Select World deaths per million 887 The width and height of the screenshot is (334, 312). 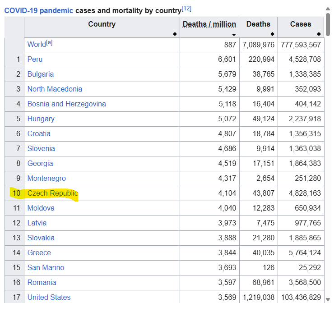point(230,45)
